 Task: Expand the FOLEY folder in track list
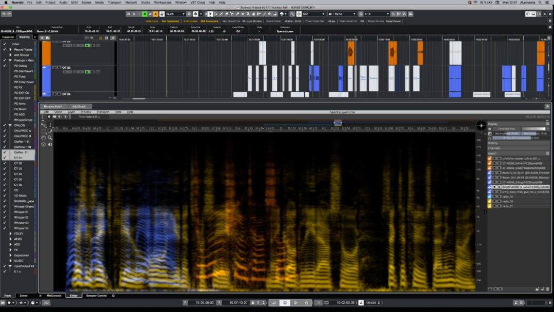point(10,233)
